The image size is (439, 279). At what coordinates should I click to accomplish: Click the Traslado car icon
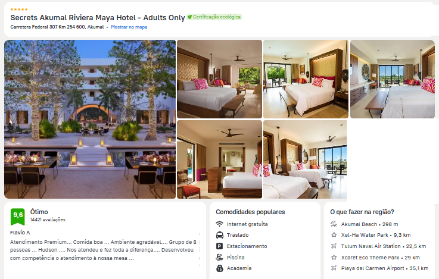pyautogui.click(x=219, y=235)
